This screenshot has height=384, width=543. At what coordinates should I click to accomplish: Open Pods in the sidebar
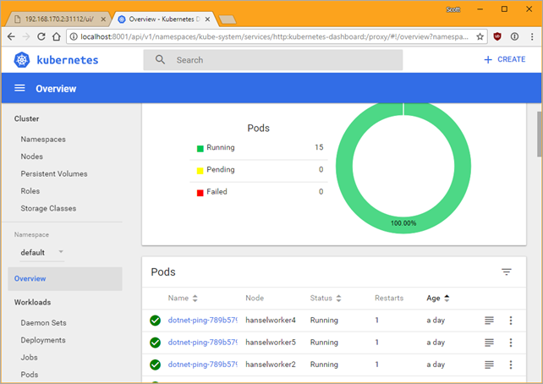[x=30, y=375]
